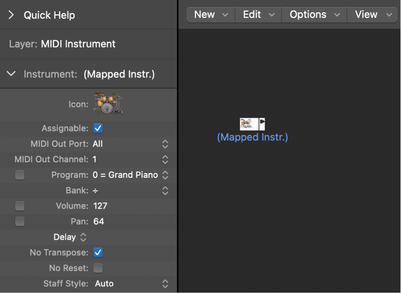Image resolution: width=401 pixels, height=293 pixels.
Task: Open the Options menu
Action: [x=314, y=14]
